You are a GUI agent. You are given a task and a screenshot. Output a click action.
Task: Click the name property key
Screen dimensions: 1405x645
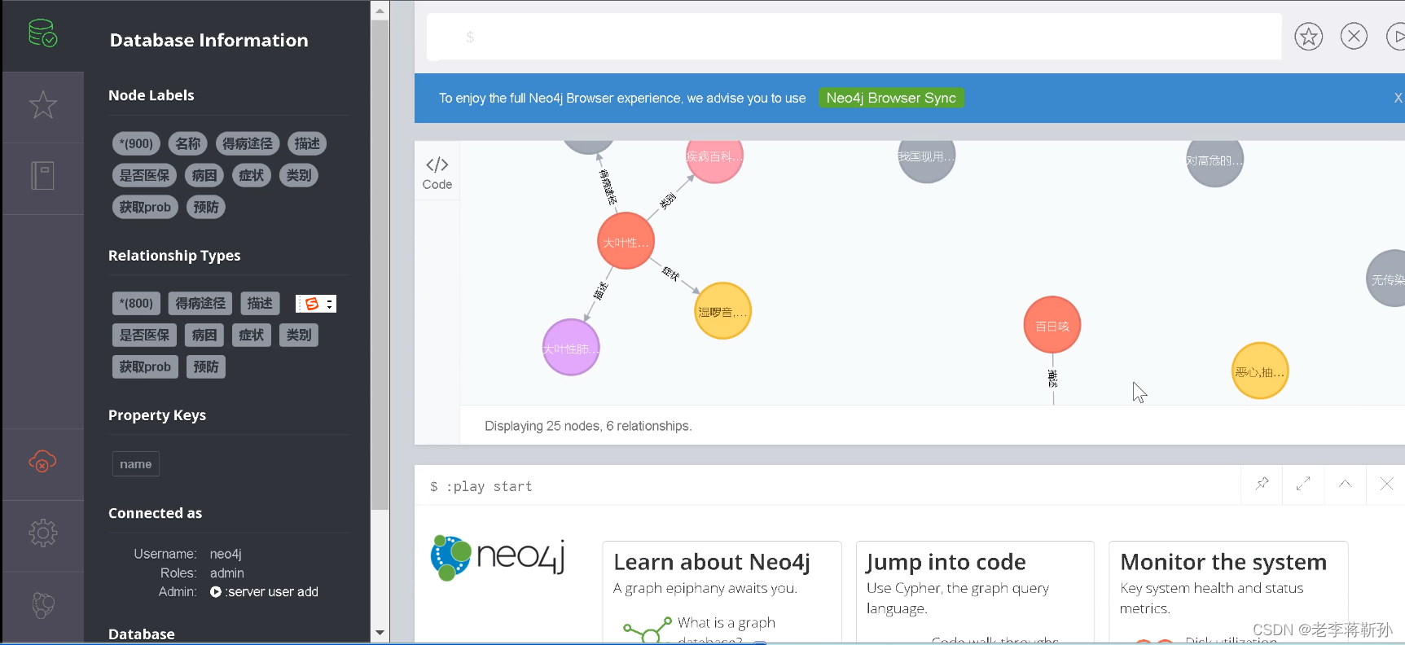click(x=135, y=463)
